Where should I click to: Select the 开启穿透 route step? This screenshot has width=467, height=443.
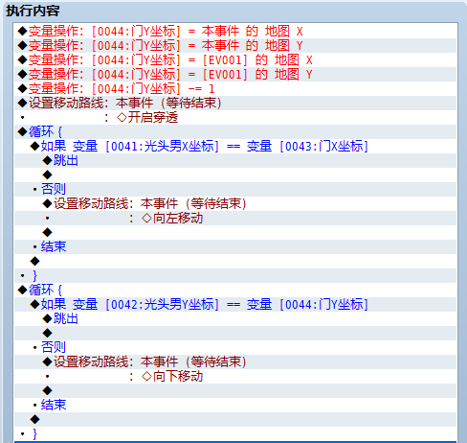(235, 118)
